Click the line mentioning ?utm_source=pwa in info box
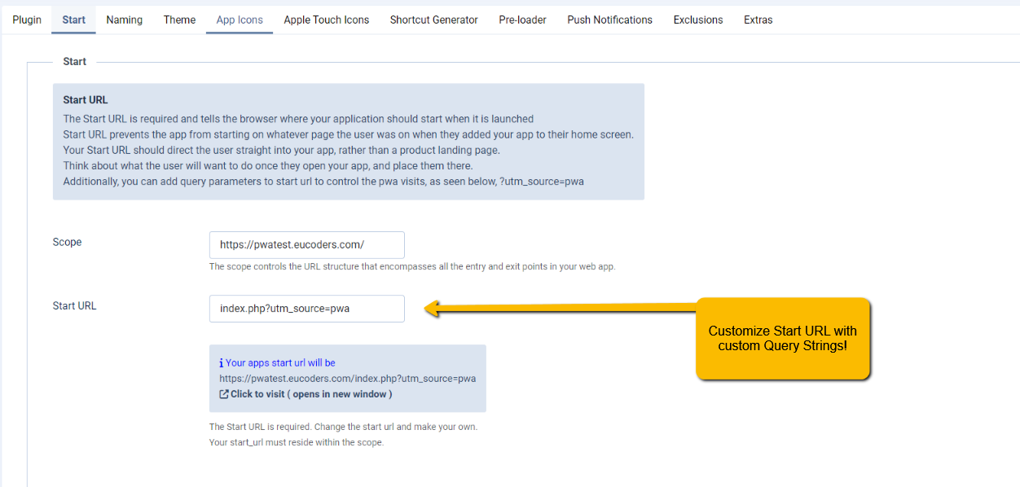Screen dimensions: 1020x487 pos(323,181)
